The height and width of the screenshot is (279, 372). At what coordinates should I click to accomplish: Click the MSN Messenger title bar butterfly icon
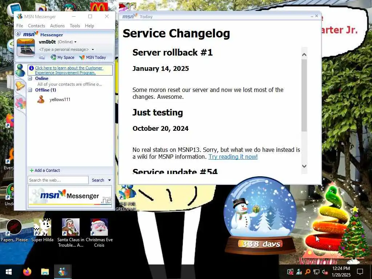click(20, 16)
